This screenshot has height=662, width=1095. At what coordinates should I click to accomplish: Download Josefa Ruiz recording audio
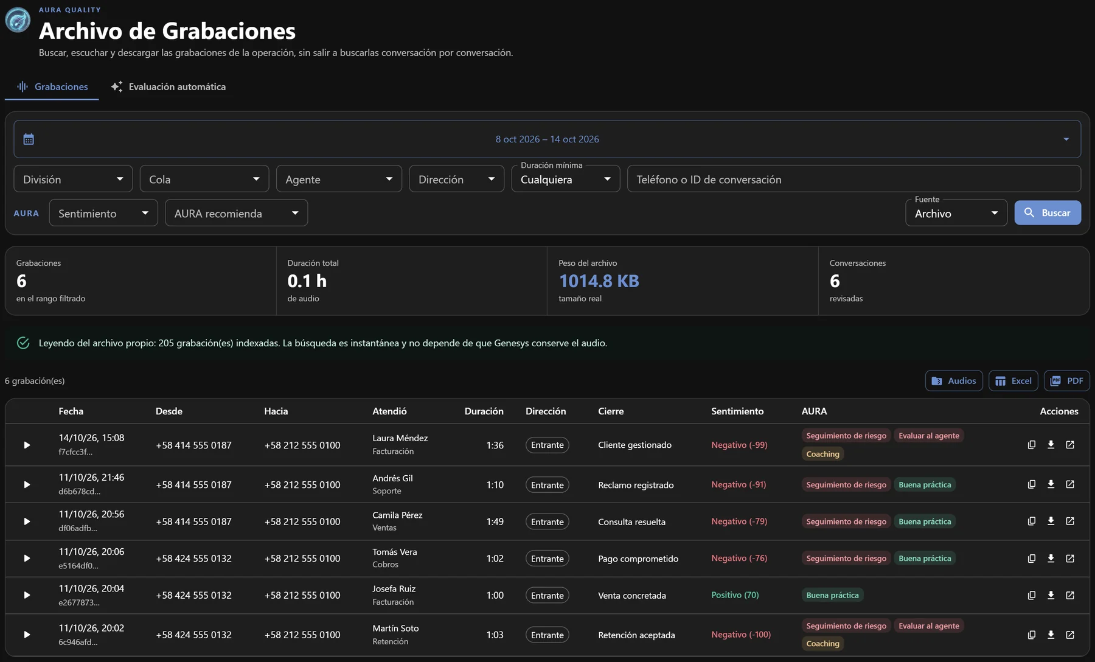click(x=1051, y=595)
